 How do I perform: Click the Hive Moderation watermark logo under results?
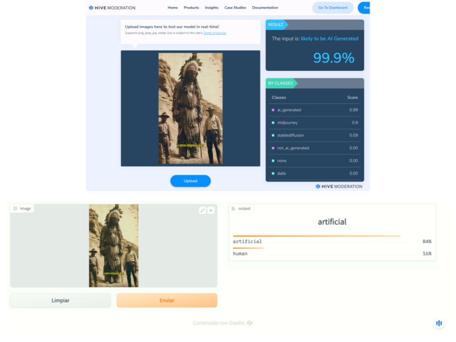tap(339, 186)
